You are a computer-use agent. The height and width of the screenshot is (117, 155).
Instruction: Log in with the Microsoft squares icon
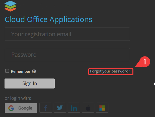click(x=102, y=108)
